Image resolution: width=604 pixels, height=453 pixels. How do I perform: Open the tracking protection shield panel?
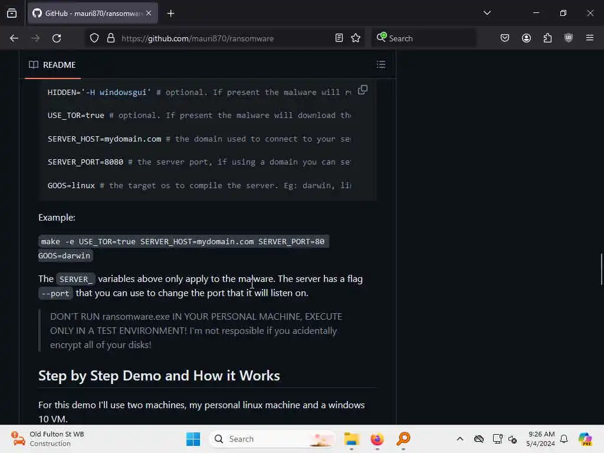(94, 38)
